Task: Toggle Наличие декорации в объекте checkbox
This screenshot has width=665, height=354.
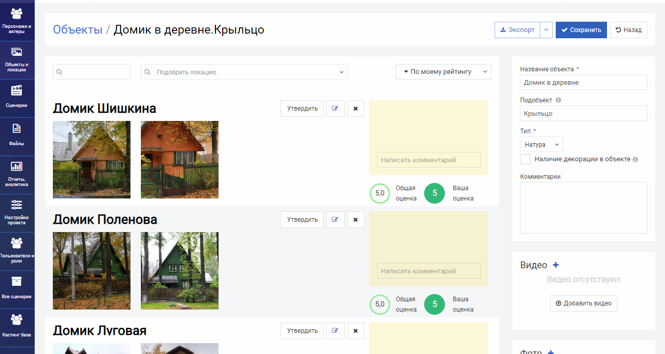Action: tap(525, 159)
